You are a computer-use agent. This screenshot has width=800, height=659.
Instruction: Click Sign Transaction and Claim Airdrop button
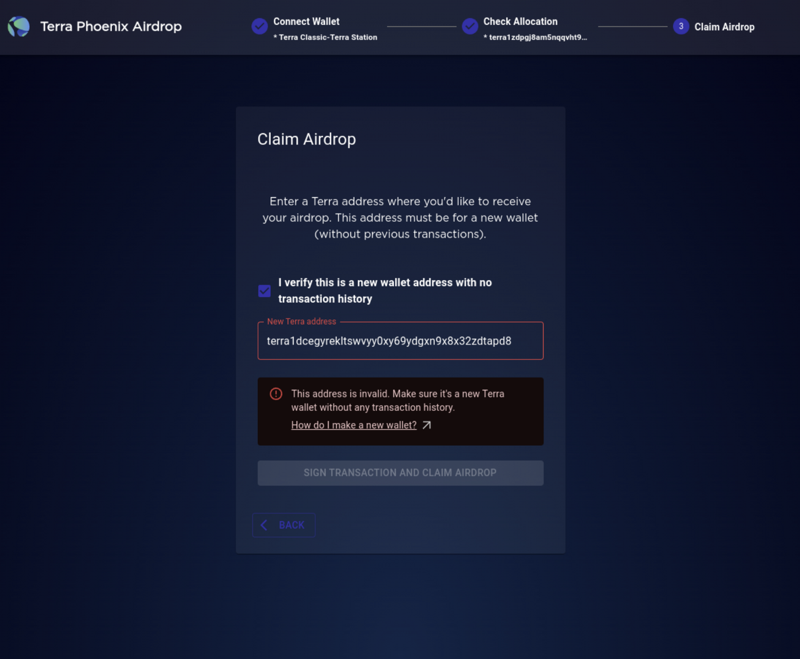pos(401,473)
